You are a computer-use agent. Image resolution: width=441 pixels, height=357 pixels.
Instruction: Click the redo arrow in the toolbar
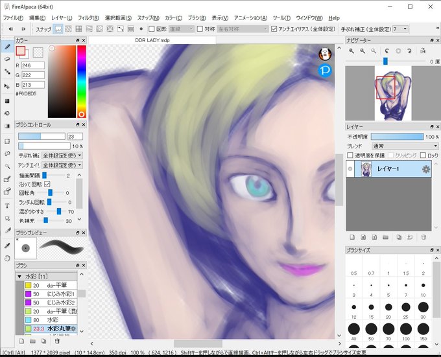click(x=23, y=29)
